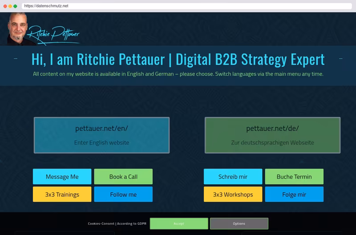
Task: Open the 3x3 Trainings button
Action: click(x=62, y=194)
